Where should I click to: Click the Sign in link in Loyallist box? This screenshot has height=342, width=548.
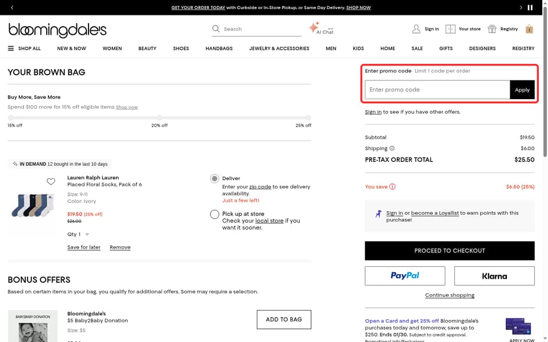(394, 213)
